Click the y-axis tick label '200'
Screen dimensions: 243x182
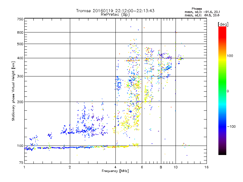(20, 102)
